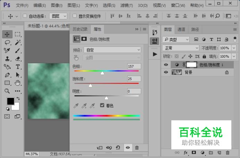
Task: Reset default foreground and background colors
Action: (8, 109)
